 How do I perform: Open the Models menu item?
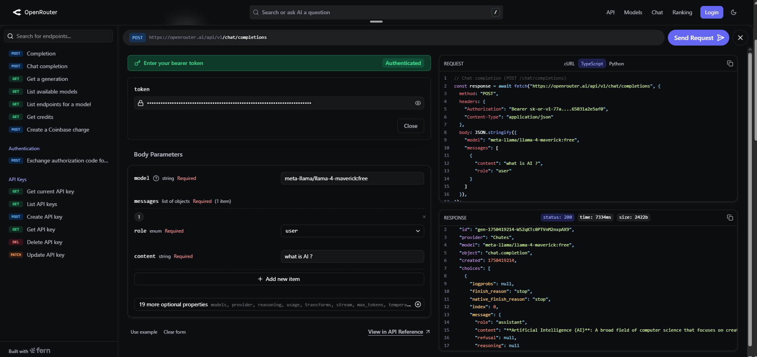pyautogui.click(x=633, y=12)
